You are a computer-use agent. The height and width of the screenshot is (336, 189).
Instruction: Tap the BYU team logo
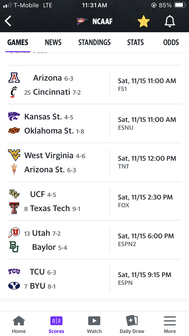[x=14, y=286]
